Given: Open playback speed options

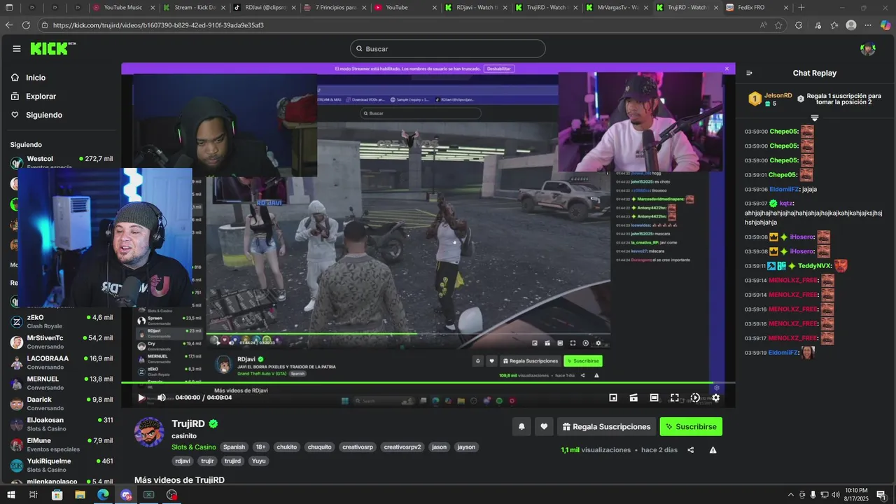Looking at the screenshot, I should pyautogui.click(x=695, y=398).
